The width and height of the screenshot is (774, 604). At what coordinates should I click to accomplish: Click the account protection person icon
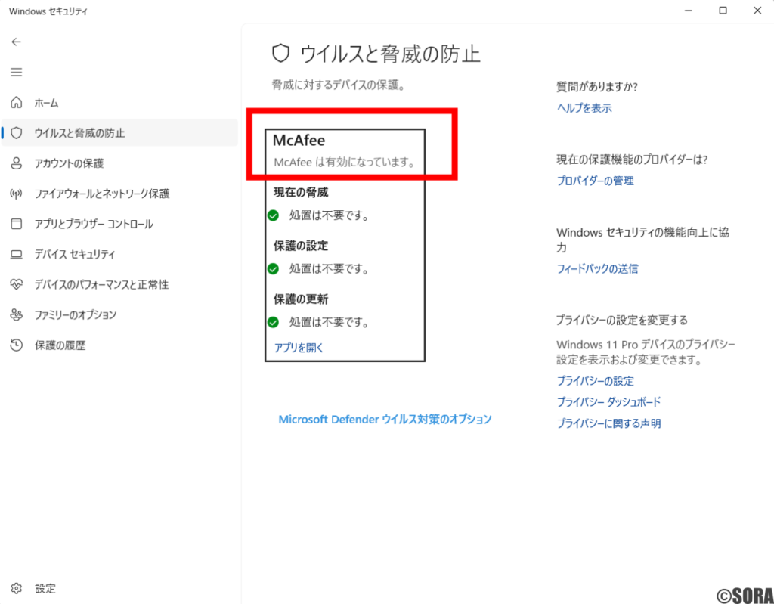(17, 163)
